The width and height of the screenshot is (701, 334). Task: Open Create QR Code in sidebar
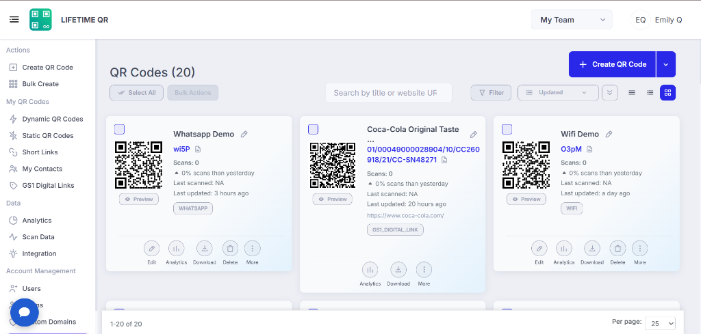point(47,68)
